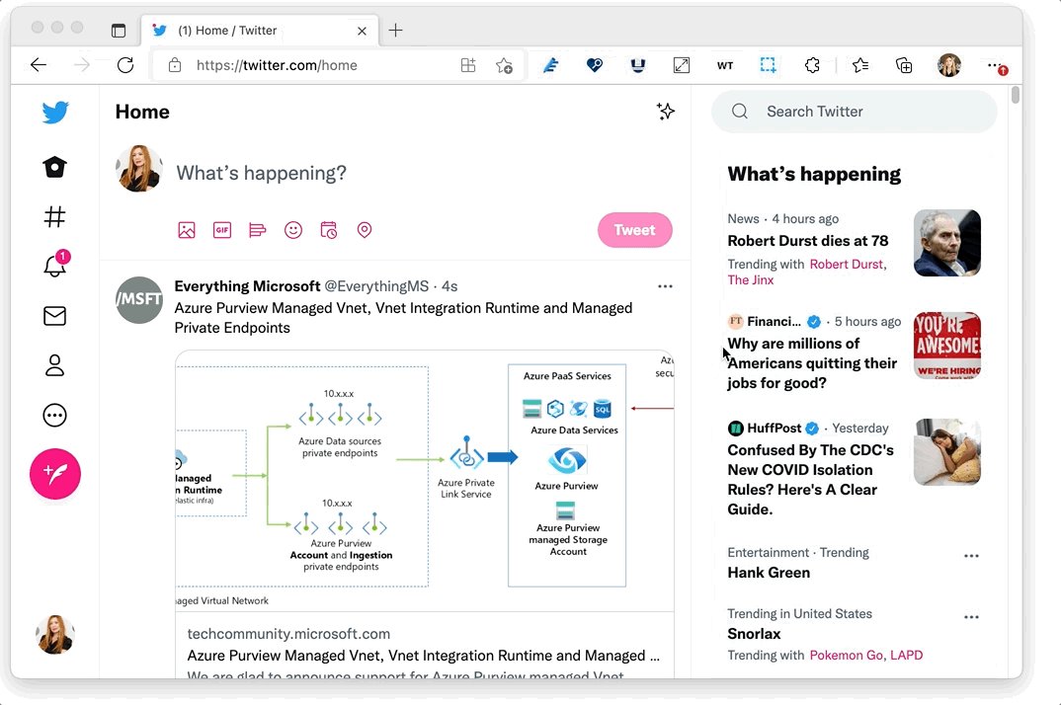Schedule the tweet with calendar icon
This screenshot has width=1061, height=705.
click(329, 230)
